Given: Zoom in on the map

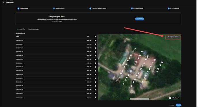Looking at the screenshot, I should pos(173,98).
